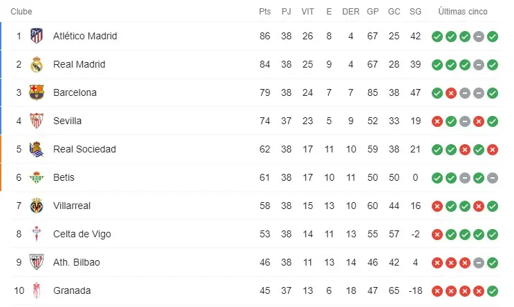The width and height of the screenshot is (514, 307).
Task: Click Betis's last gray draw icon
Action: 493,177
